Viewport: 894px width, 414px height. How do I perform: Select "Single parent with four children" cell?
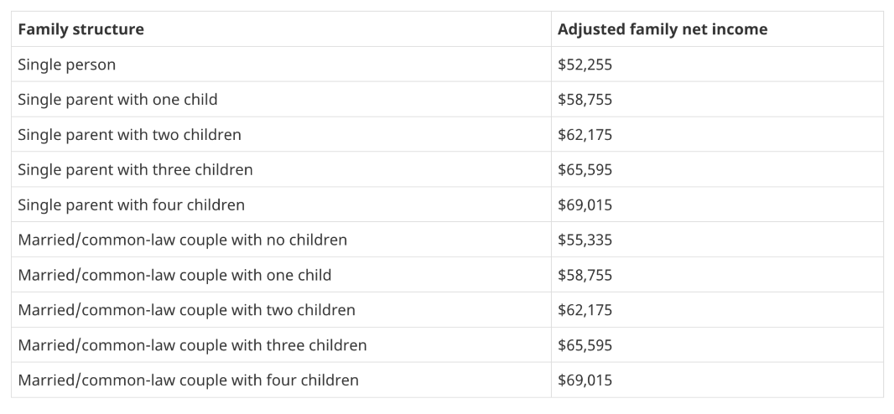click(x=131, y=205)
